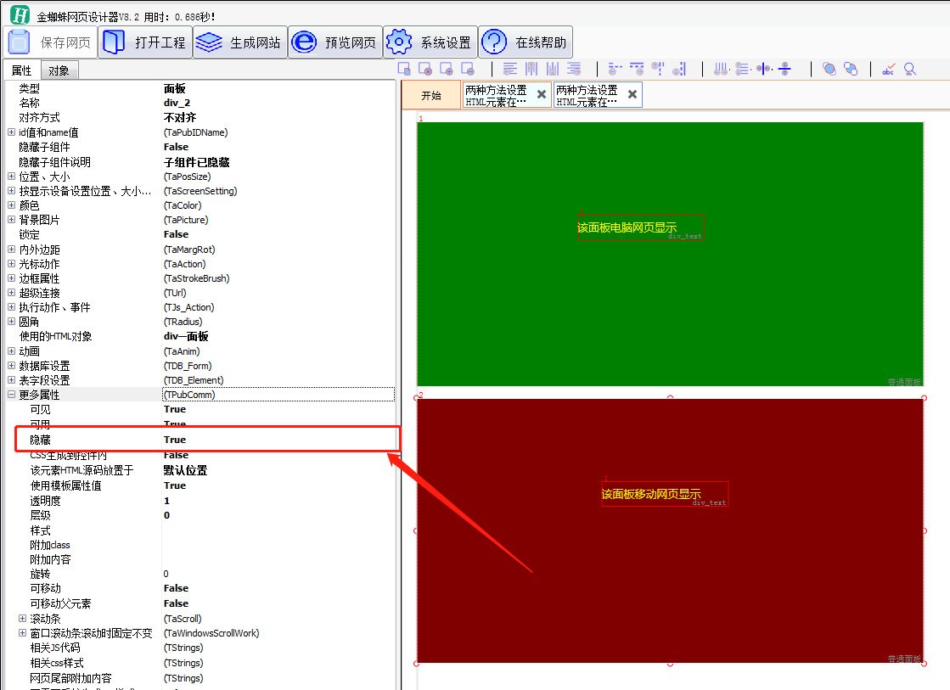Expand the 位置、大小 property group

coord(11,177)
